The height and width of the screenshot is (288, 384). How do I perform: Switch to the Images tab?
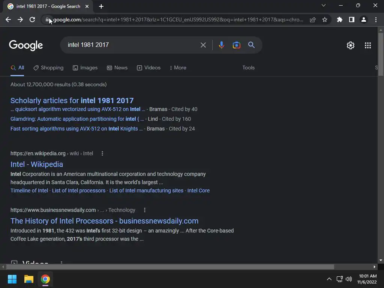85,68
